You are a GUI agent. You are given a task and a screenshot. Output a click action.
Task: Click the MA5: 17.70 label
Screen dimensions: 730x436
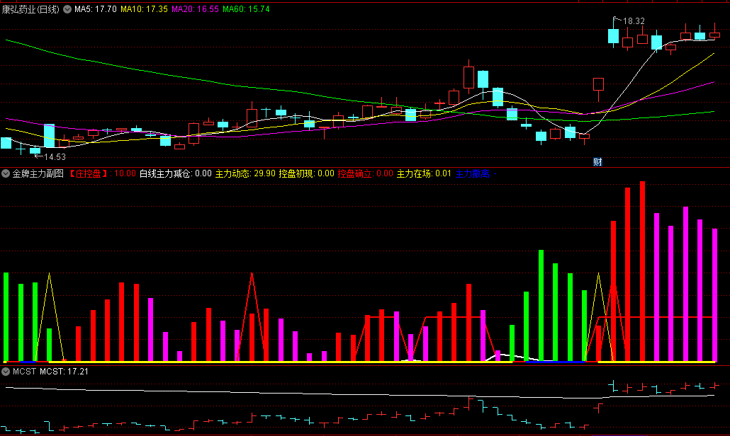click(x=96, y=9)
